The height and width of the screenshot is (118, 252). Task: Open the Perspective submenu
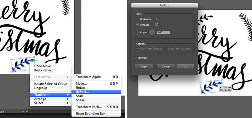click(50, 77)
